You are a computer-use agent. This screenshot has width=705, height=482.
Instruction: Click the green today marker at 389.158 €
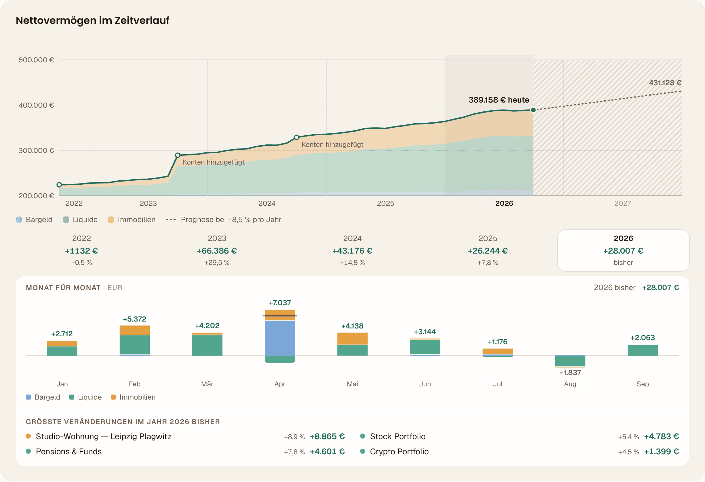(533, 110)
